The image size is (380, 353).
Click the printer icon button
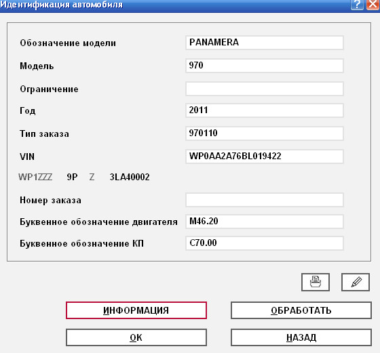[316, 282]
